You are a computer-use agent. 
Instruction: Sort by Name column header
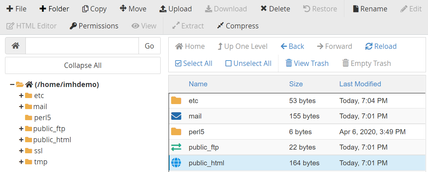(x=198, y=84)
